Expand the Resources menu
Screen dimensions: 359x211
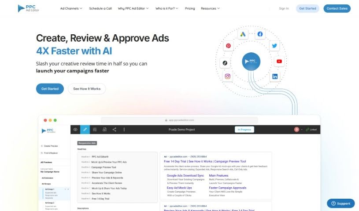point(210,8)
